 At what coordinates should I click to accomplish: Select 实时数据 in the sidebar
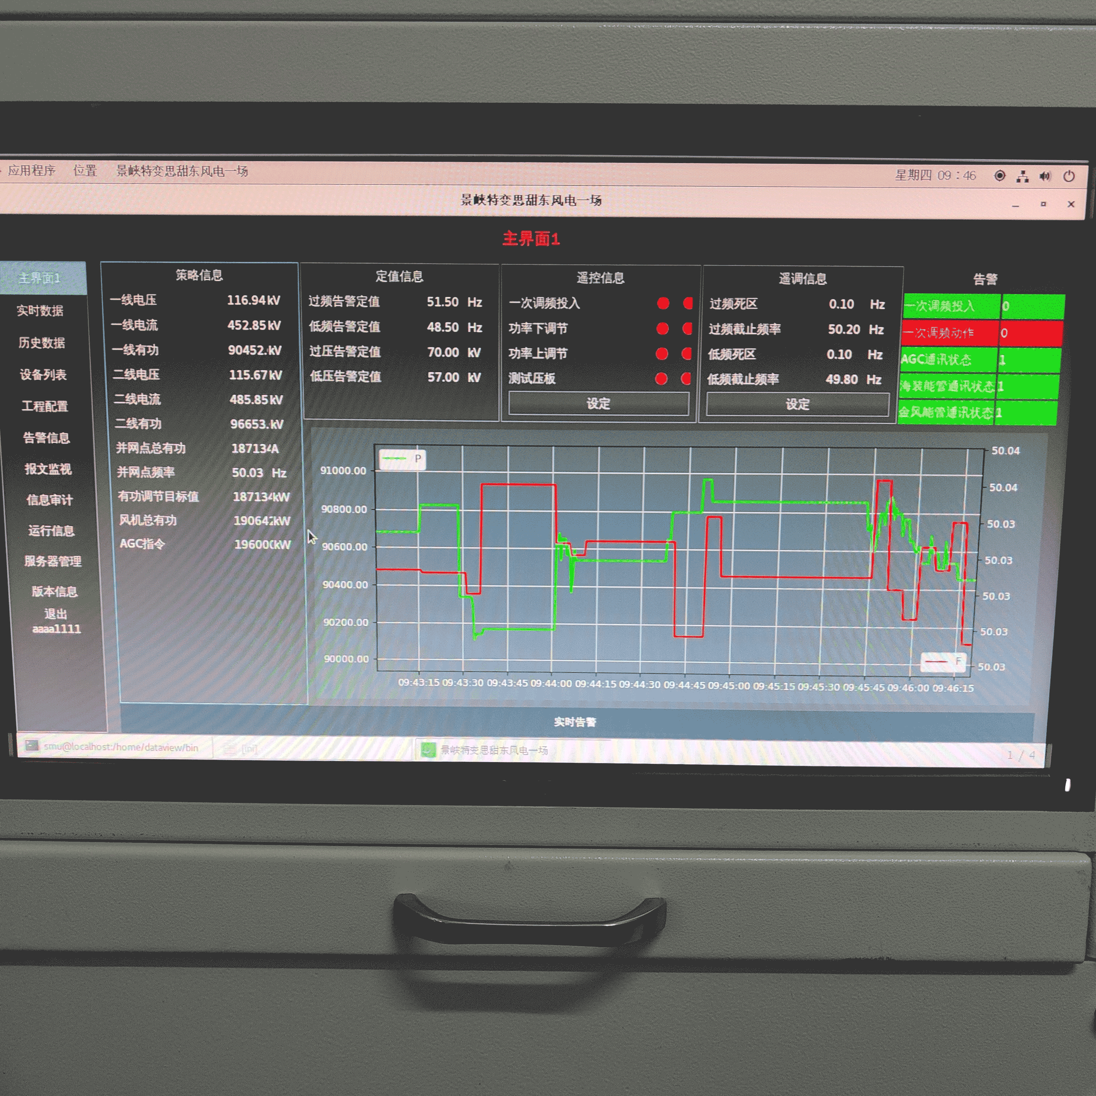(40, 310)
